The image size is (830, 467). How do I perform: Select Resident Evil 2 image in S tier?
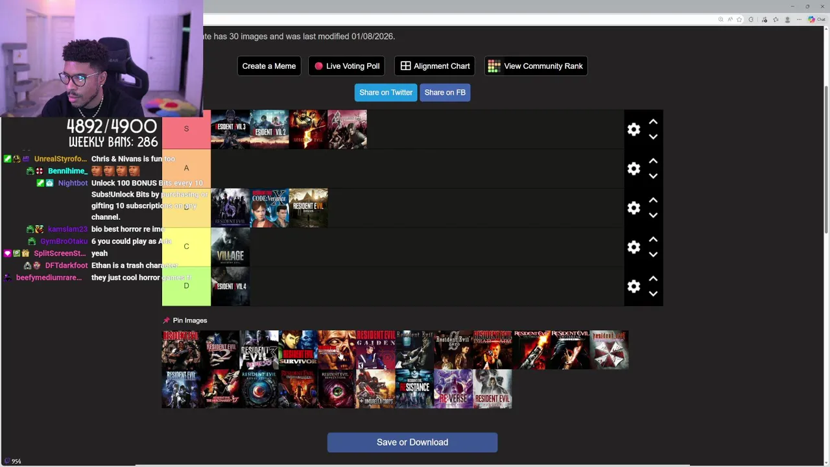pyautogui.click(x=269, y=129)
